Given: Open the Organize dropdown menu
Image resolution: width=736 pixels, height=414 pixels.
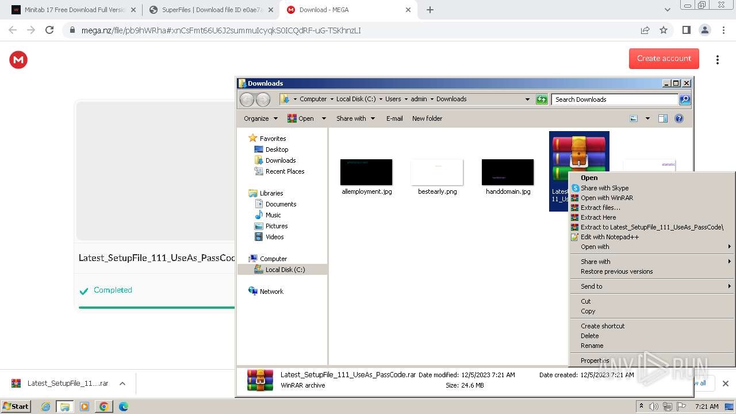Looking at the screenshot, I should pyautogui.click(x=260, y=118).
